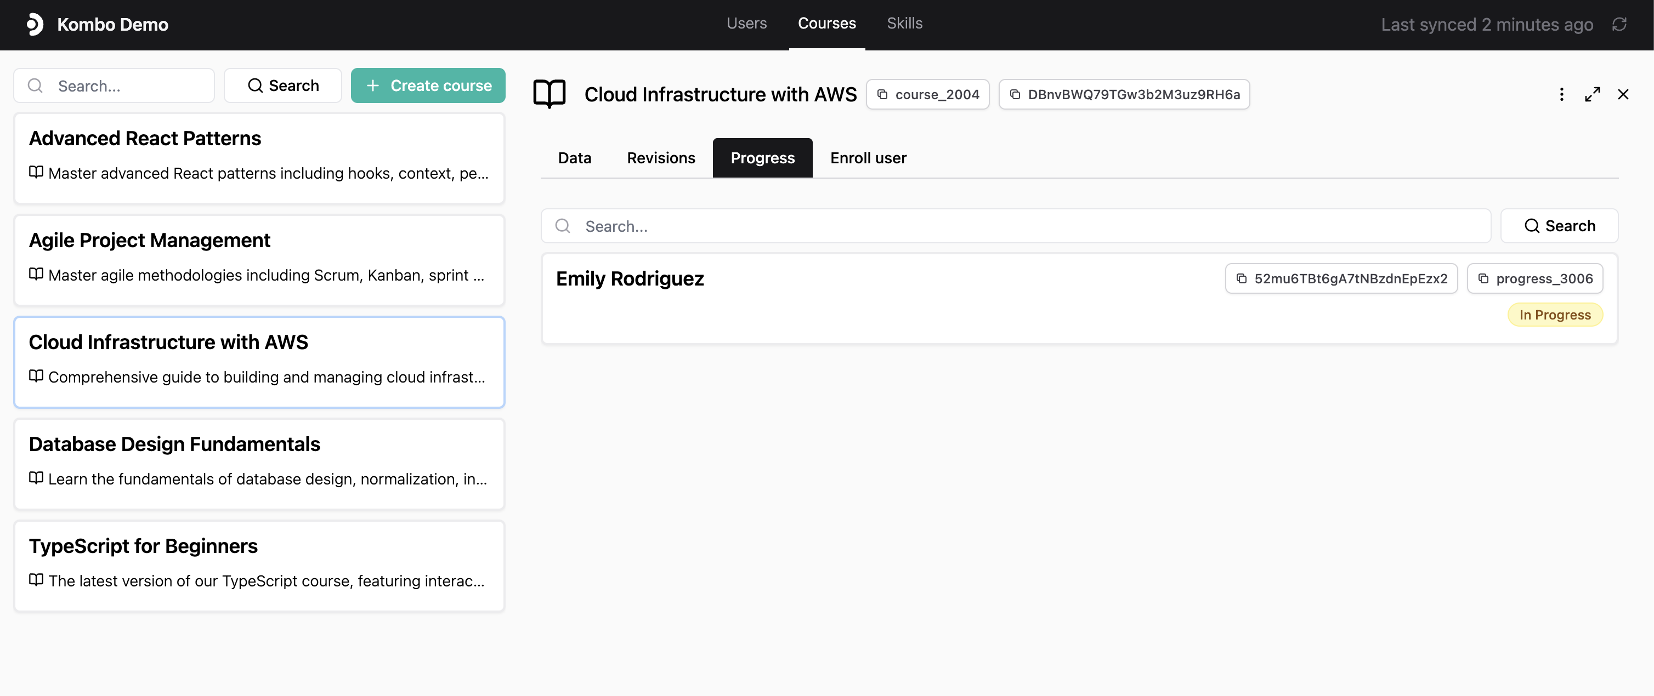Click Search button in progress panel
Viewport: 1654px width, 696px height.
coord(1559,226)
